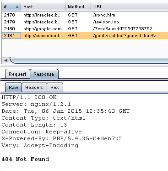The width and height of the screenshot is (168, 171).
Task: Click the /frond.html URL cell
Action: pos(105,15)
